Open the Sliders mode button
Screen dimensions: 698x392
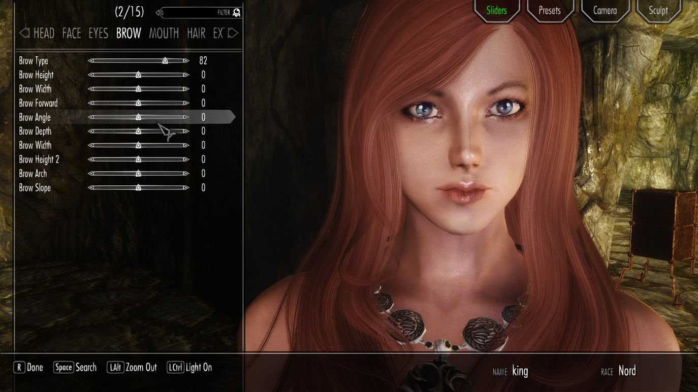tap(497, 10)
